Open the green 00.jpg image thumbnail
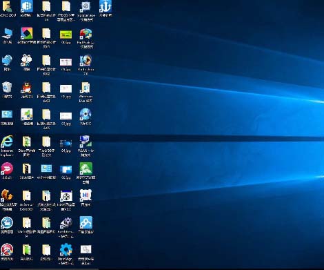 [x=66, y=35]
